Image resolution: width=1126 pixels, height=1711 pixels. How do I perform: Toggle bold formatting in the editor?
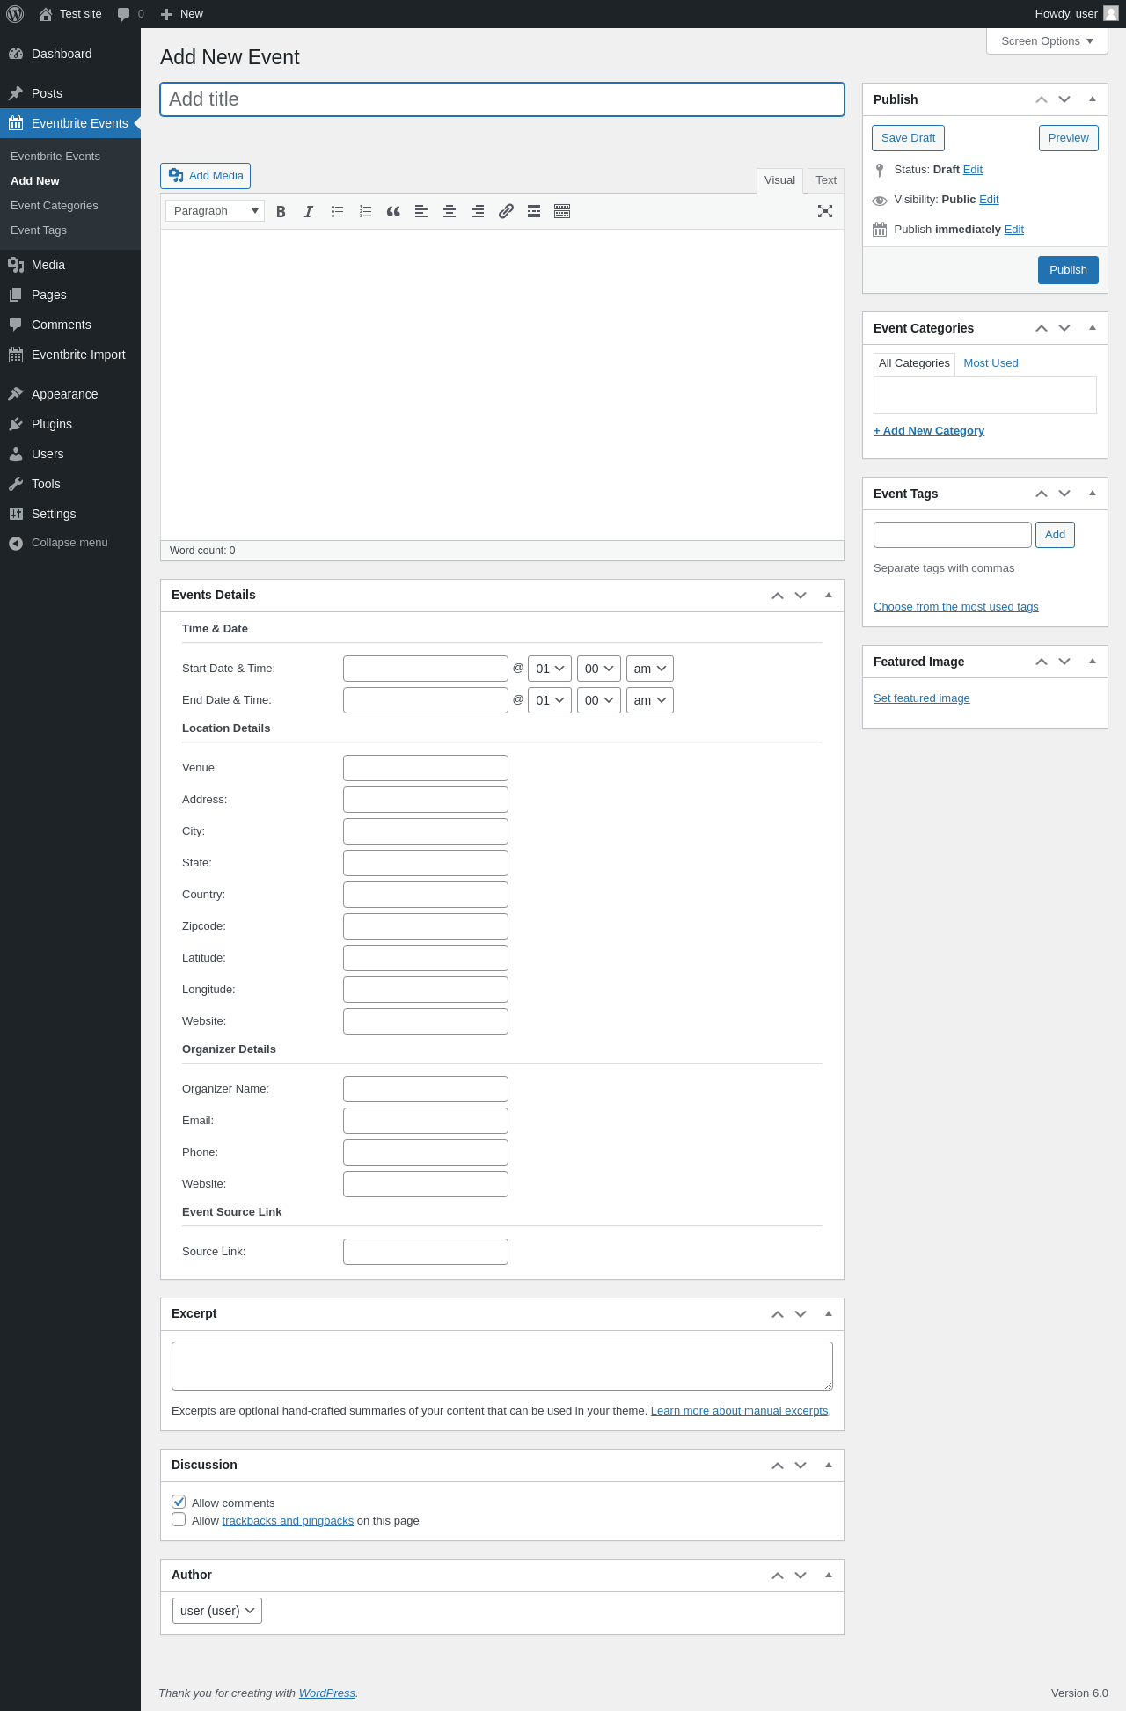click(281, 211)
